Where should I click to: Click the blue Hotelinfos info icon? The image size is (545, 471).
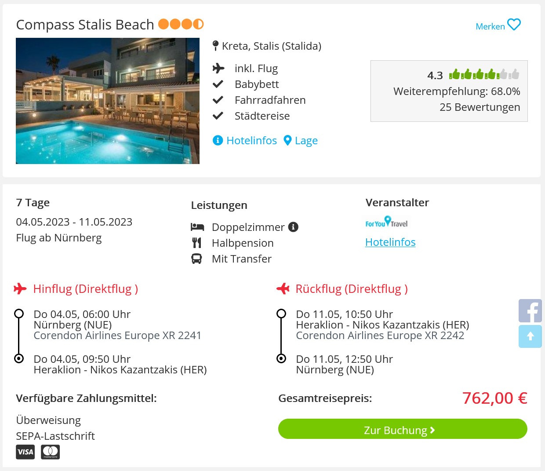pyautogui.click(x=218, y=140)
